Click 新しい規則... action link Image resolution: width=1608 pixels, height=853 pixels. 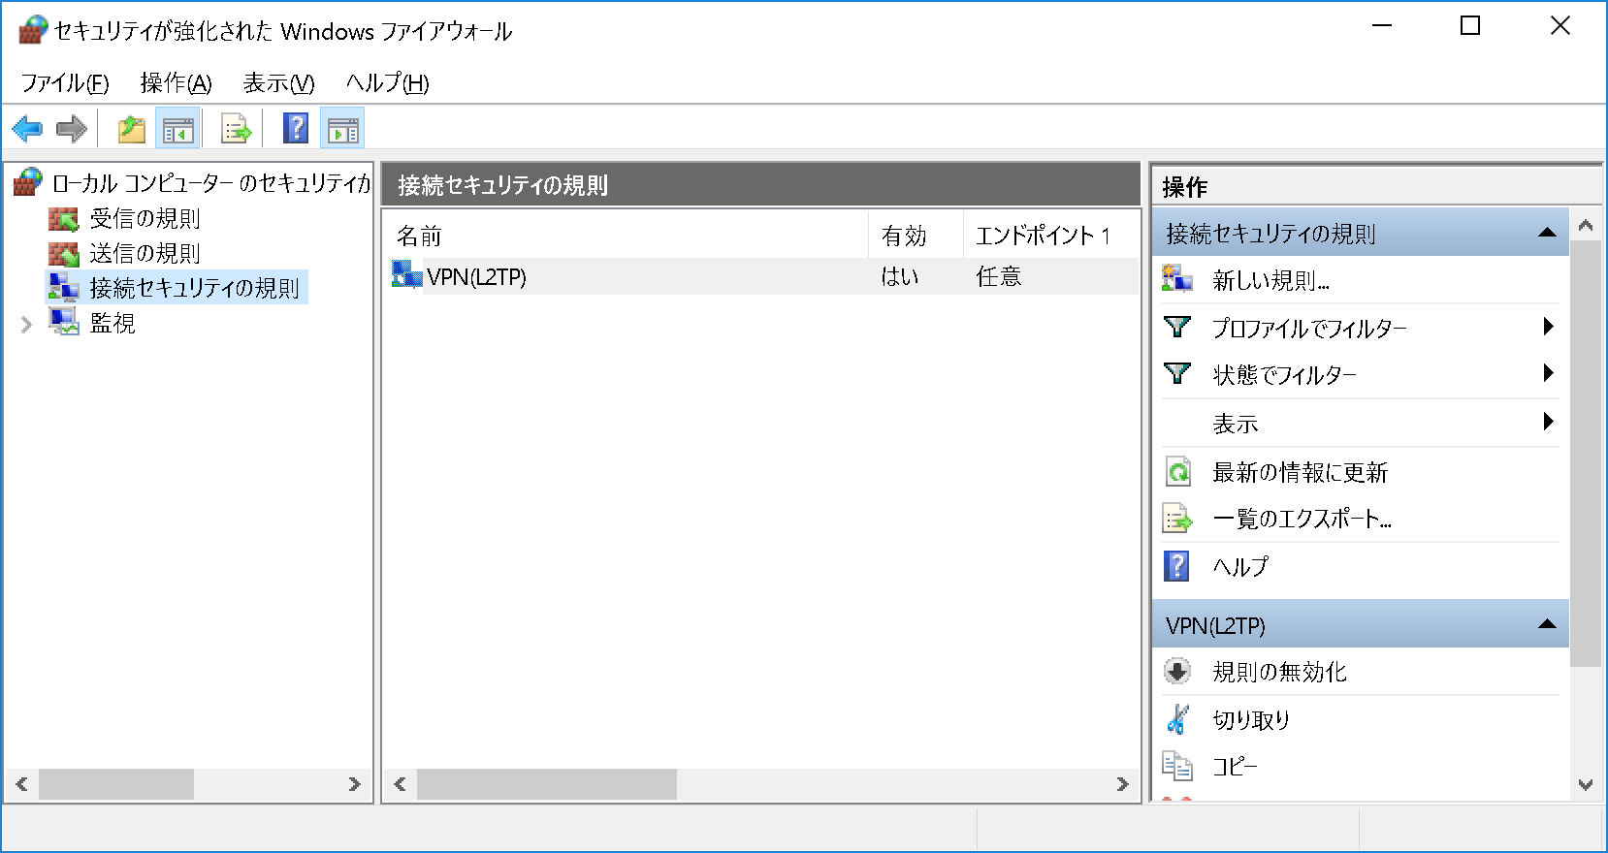pyautogui.click(x=1270, y=281)
